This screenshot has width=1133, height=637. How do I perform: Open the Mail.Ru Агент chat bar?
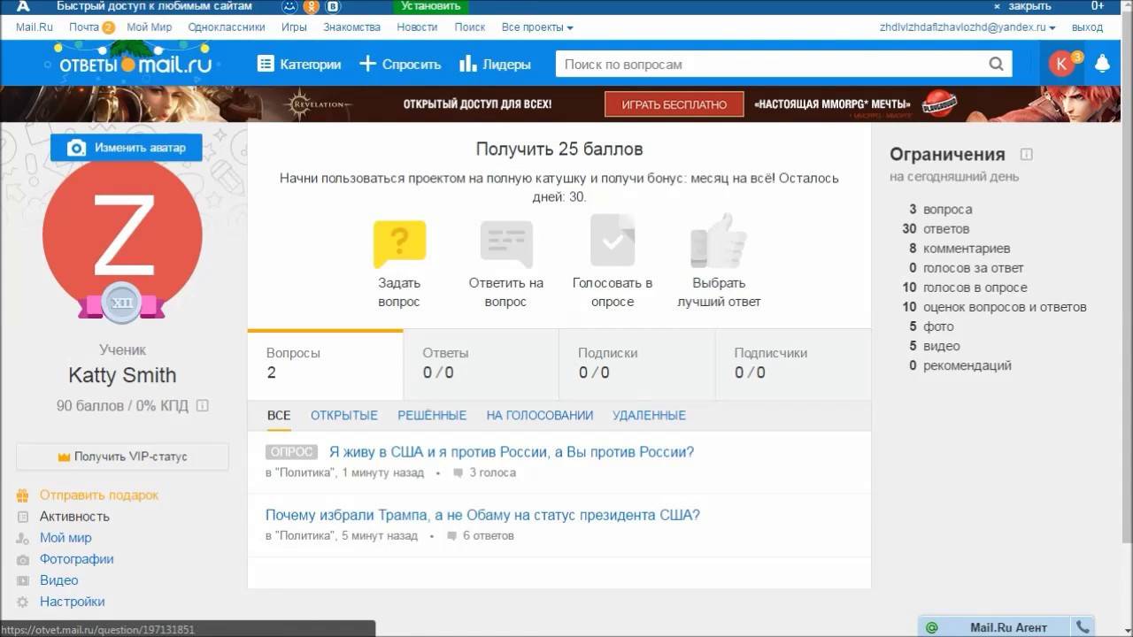coord(1006,627)
